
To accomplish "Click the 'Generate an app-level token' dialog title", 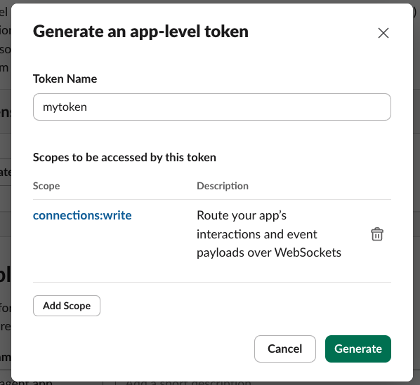I will pyautogui.click(x=140, y=32).
